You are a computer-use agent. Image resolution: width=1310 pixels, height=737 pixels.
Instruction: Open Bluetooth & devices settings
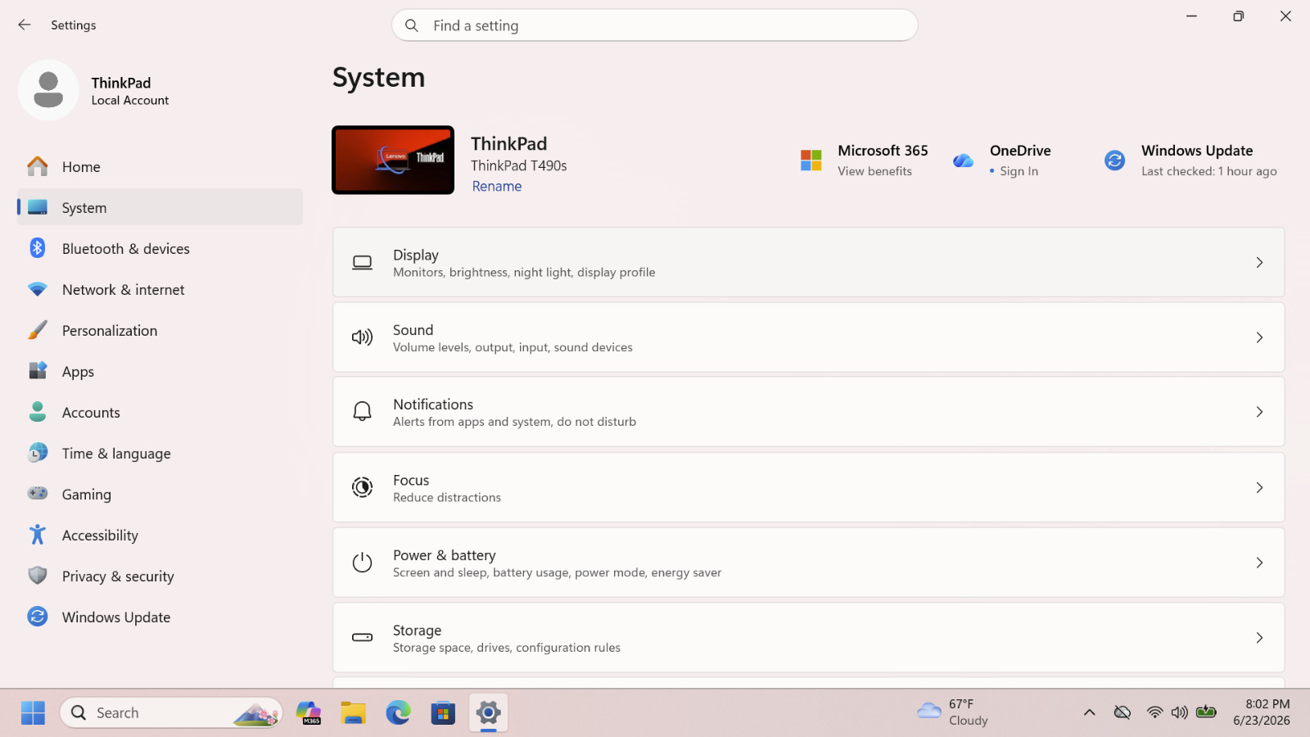click(160, 248)
